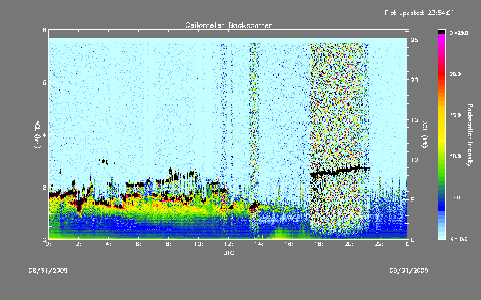The height and width of the screenshot is (300, 481).
Task: Click the blue section of the colorbar near 5.0
Action: 441,199
